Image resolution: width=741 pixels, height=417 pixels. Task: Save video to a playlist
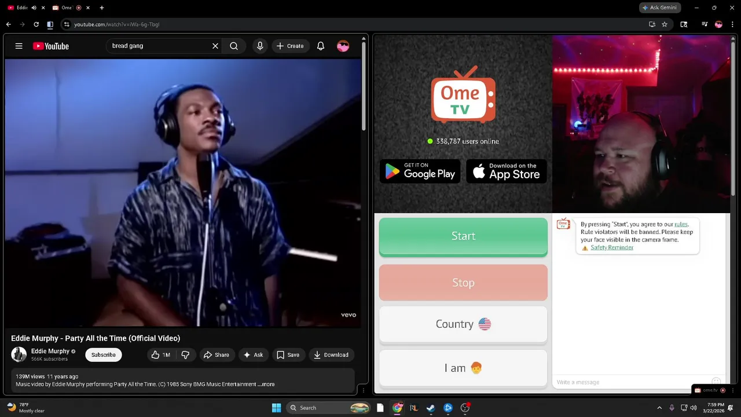[x=288, y=354]
